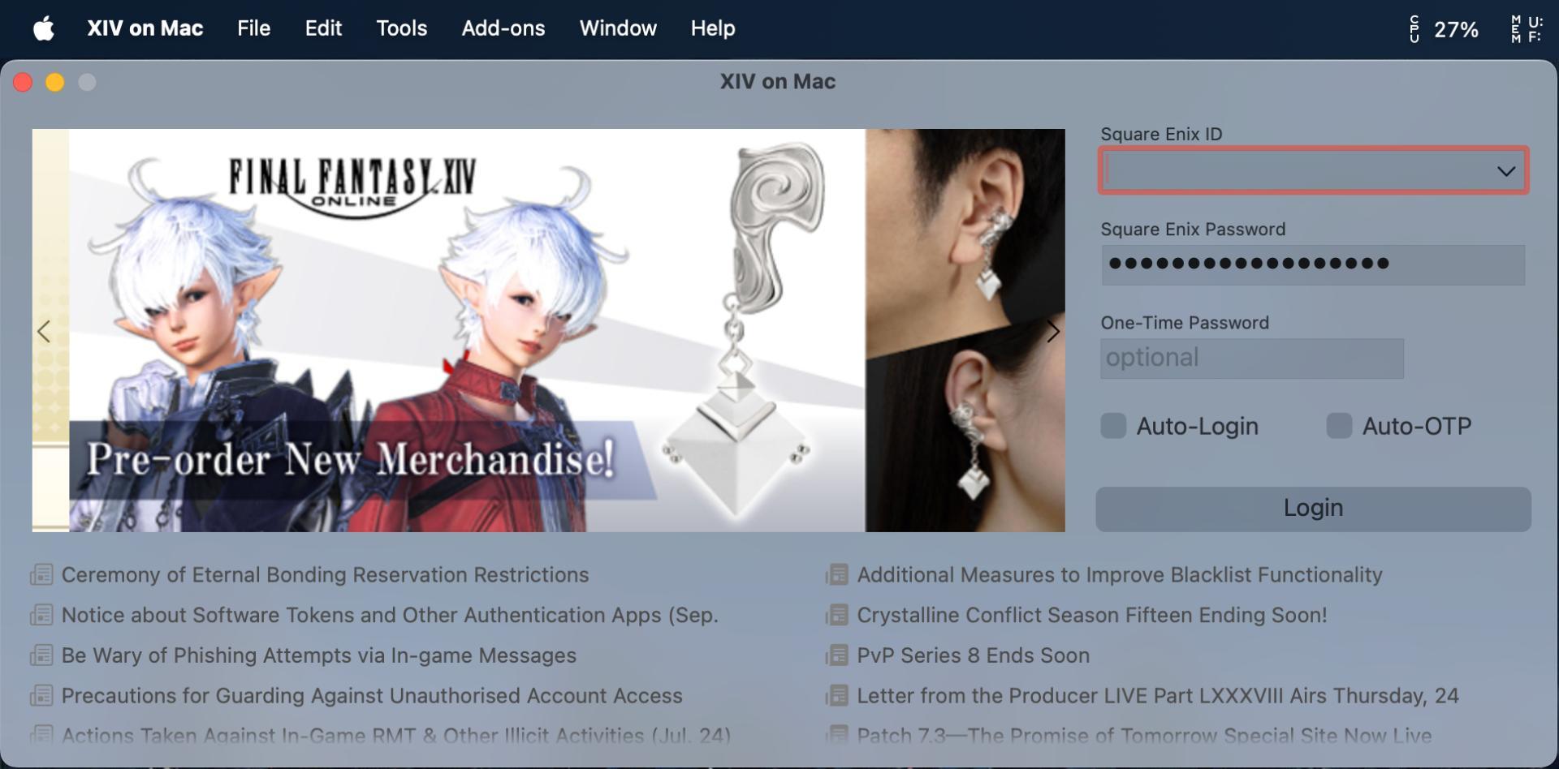This screenshot has height=769, width=1559.
Task: Click news icon beside Ceremony of Eternal Bonding
Action: point(41,575)
